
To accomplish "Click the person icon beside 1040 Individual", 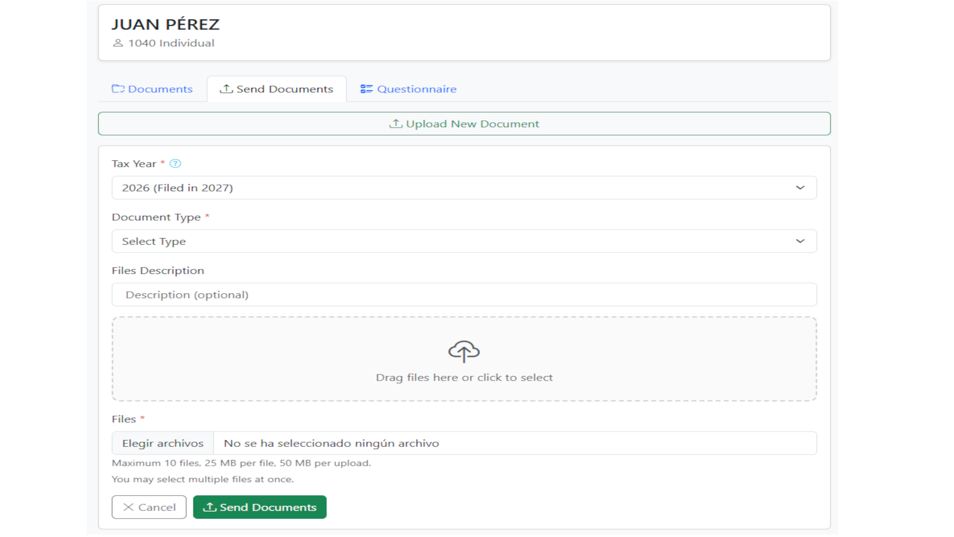I will pyautogui.click(x=118, y=43).
